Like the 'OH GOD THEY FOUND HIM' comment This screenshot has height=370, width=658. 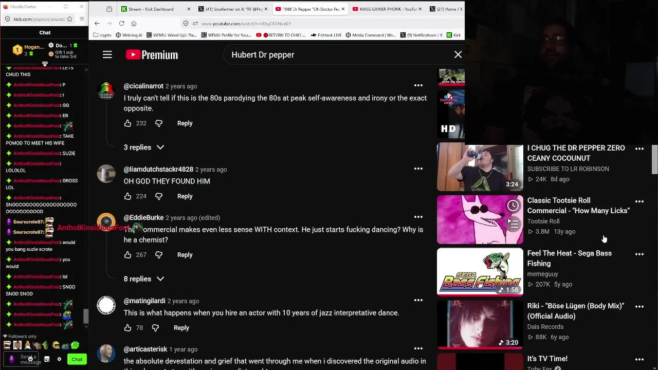coord(127,196)
